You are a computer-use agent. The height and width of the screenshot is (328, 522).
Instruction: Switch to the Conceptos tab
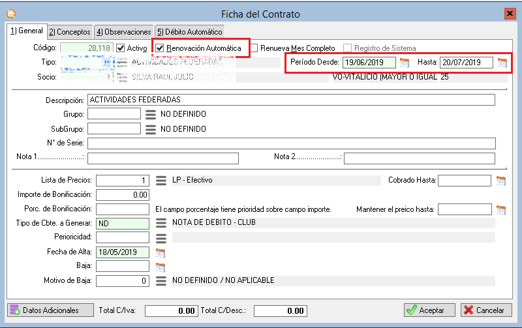click(70, 31)
